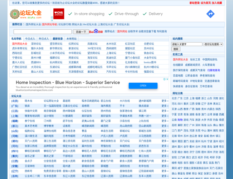The height and width of the screenshot is (179, 233).
Task: Expand 更多 for the 北京 forum row
Action: pos(165,101)
